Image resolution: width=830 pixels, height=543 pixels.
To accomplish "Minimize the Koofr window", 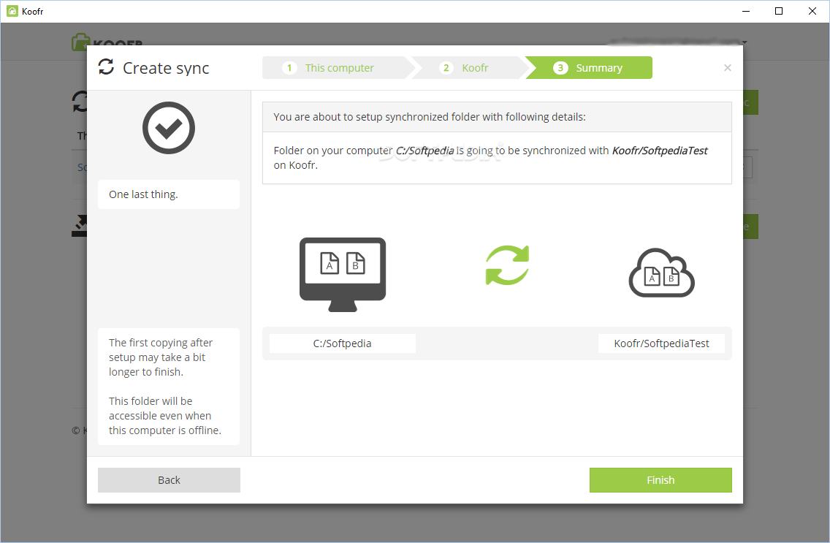I will 746,11.
